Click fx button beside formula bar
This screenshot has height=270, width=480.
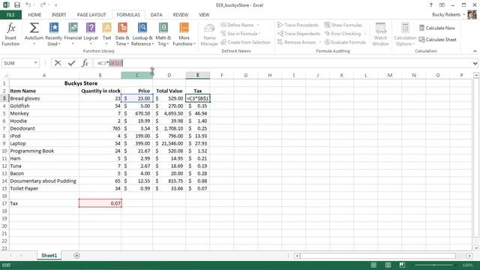coord(85,63)
